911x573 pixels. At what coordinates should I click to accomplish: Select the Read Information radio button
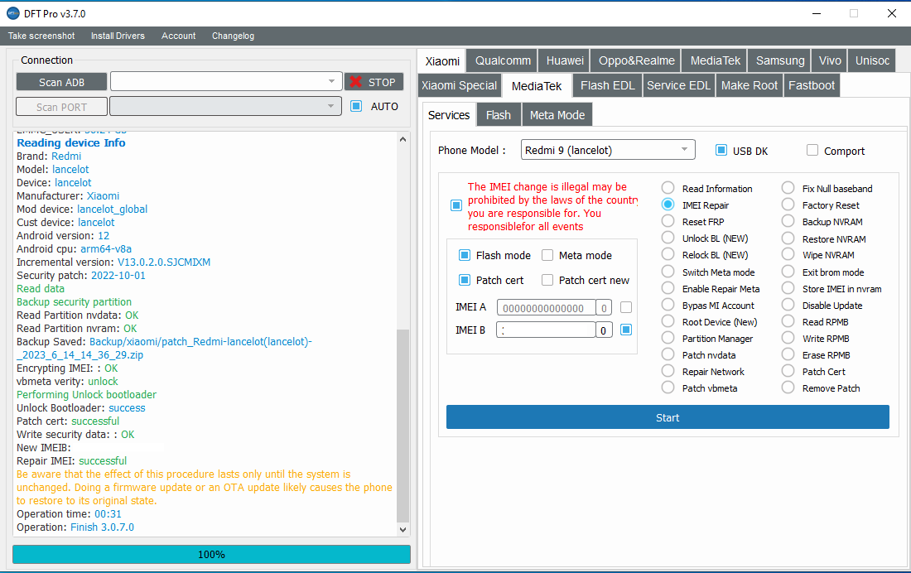668,188
